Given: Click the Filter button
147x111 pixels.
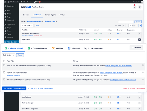Looking at the screenshot, I should 37,25.
